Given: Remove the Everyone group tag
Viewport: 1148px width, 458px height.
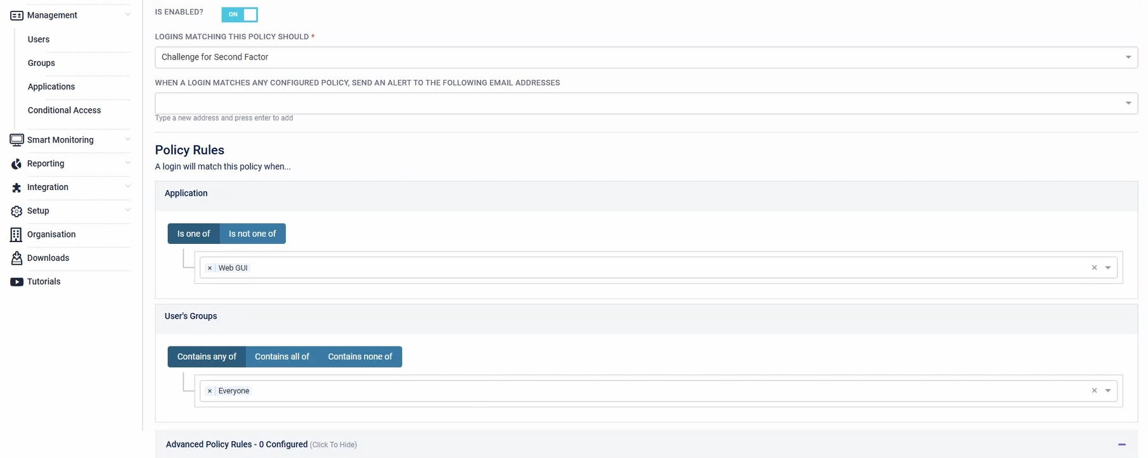Looking at the screenshot, I should tap(210, 391).
